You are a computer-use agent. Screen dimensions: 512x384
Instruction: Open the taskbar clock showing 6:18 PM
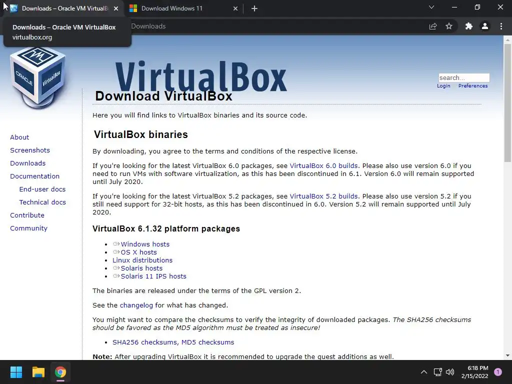pyautogui.click(x=475, y=372)
